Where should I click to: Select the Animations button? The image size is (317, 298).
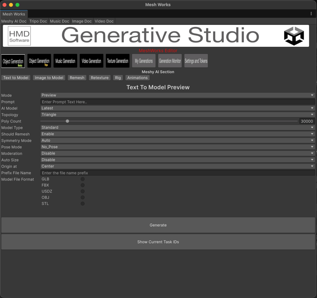[137, 78]
